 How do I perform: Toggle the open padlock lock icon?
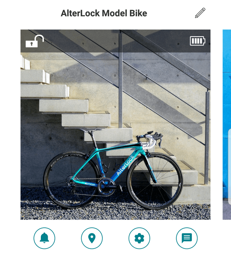click(35, 41)
